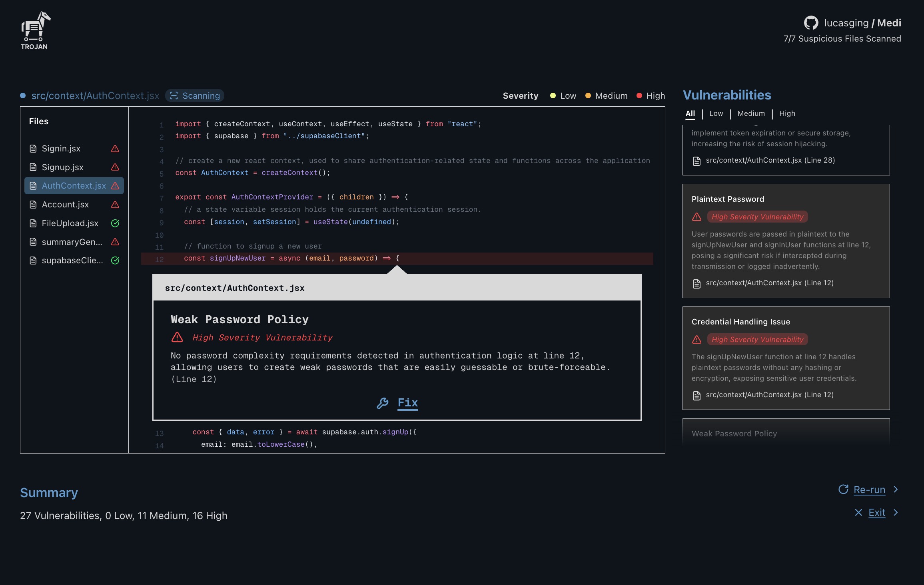Screen dimensions: 924x585
Task: Open Account.jsx in the Files list
Action: click(65, 205)
